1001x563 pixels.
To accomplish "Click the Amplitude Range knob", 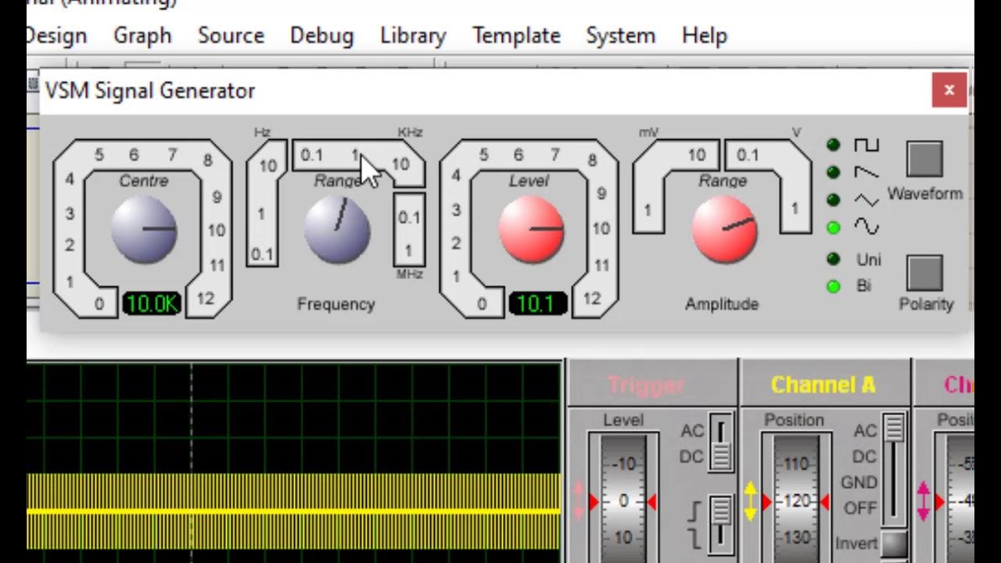I will (x=724, y=229).
